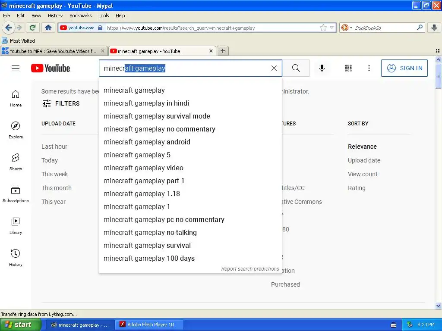Image resolution: width=442 pixels, height=331 pixels.
Task: Filter by Last hour
Action: tap(54, 147)
